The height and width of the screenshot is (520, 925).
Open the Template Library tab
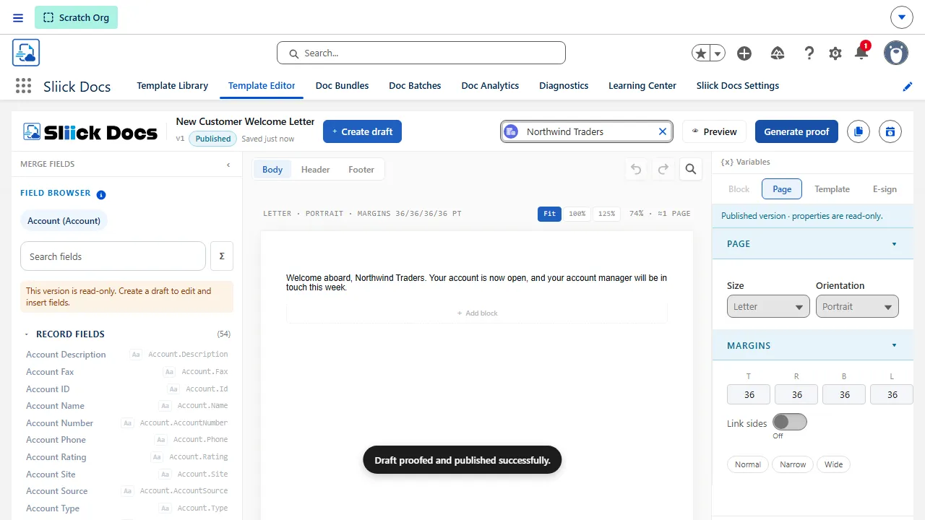(x=173, y=86)
